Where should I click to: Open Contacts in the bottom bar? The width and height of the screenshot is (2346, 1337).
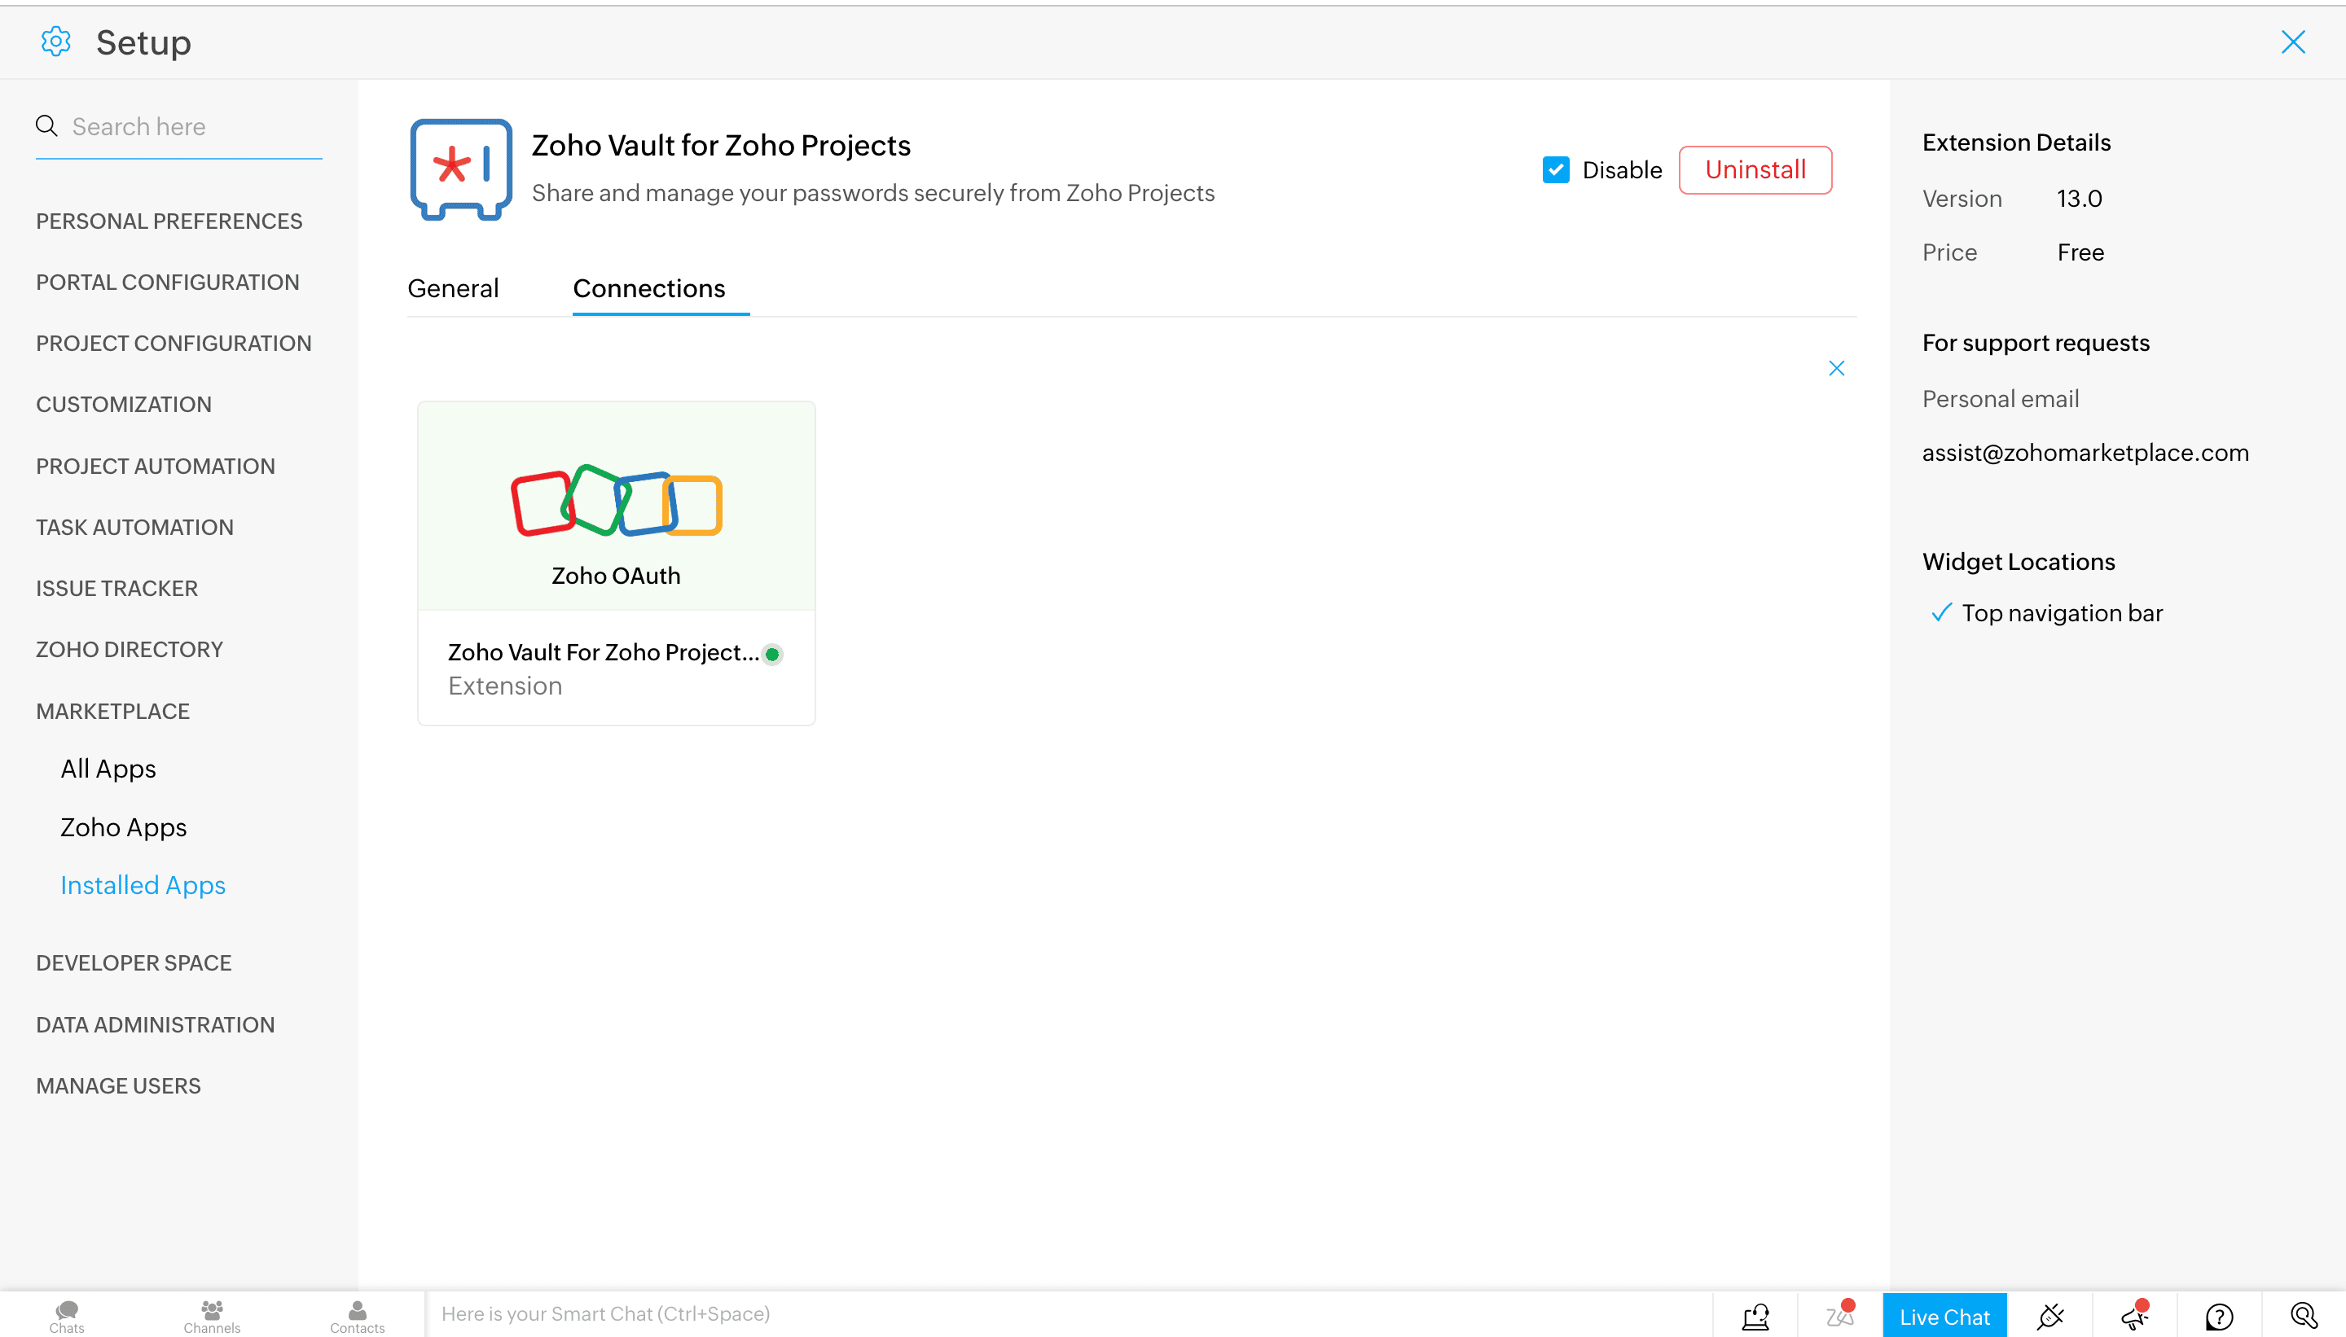[x=358, y=1316]
